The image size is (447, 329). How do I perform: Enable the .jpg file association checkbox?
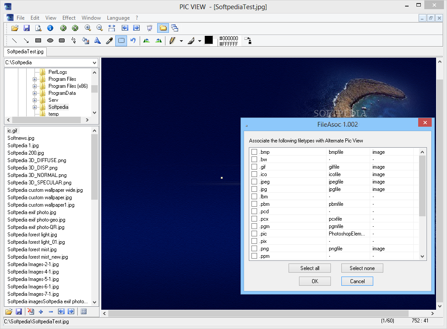254,189
